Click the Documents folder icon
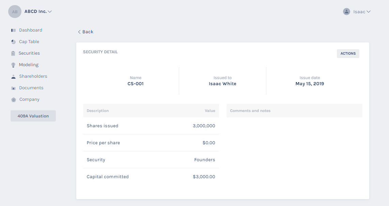The height and width of the screenshot is (206, 389). [x=14, y=88]
